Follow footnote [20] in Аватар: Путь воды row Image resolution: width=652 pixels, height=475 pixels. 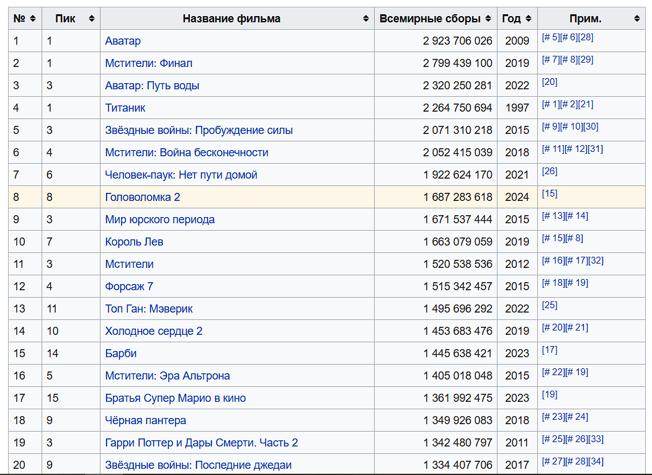point(549,82)
